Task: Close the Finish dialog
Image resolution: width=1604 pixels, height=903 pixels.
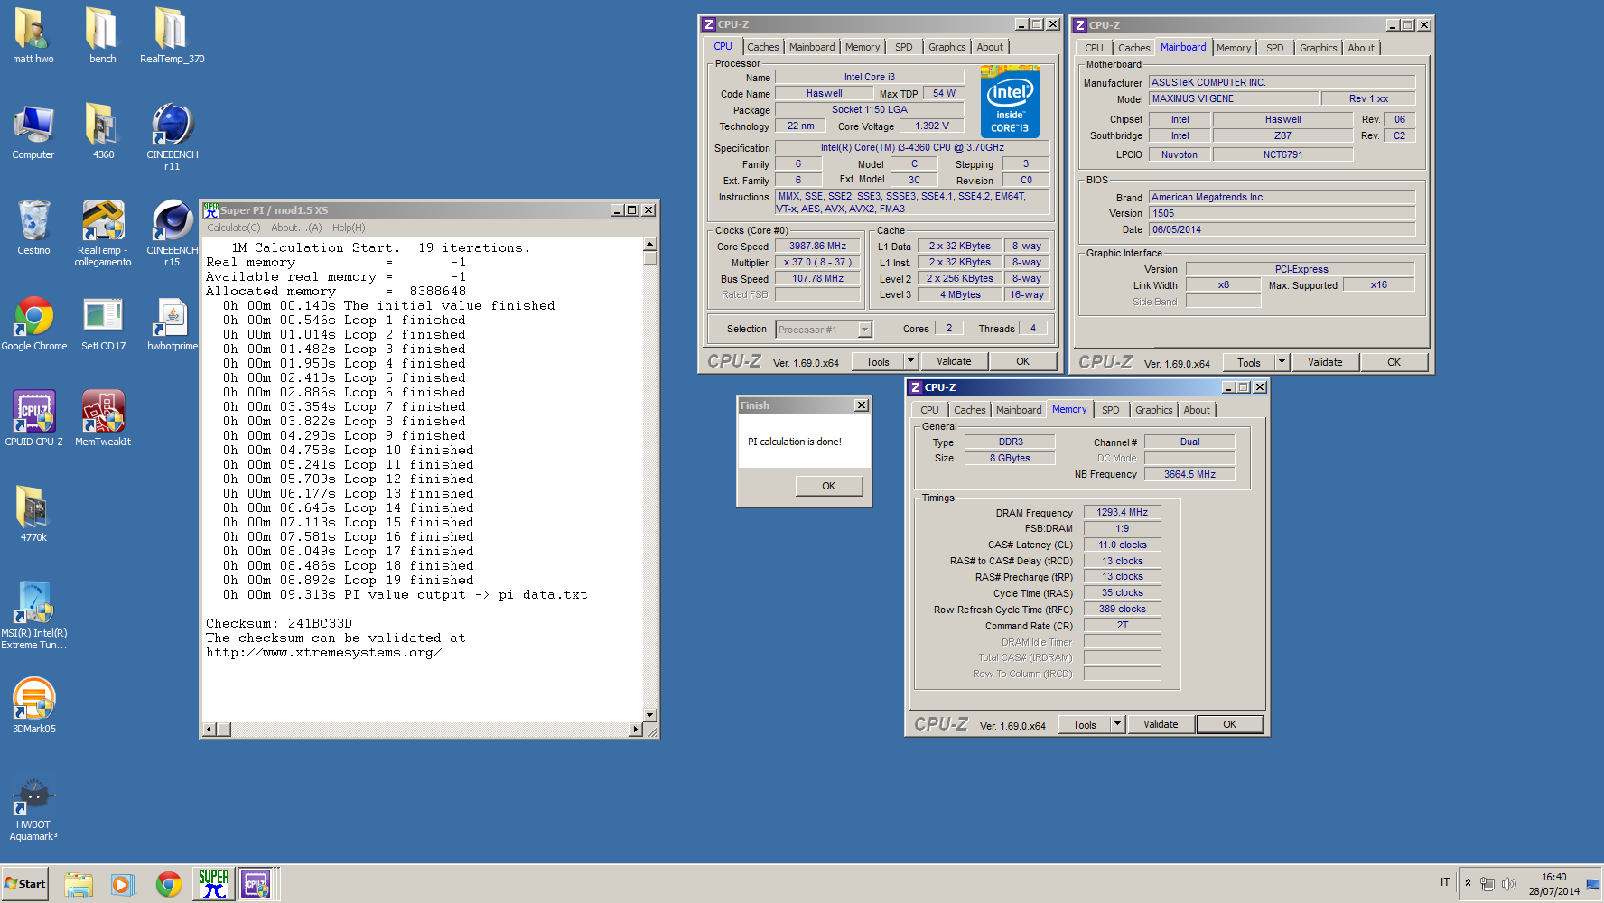Action: (x=862, y=405)
